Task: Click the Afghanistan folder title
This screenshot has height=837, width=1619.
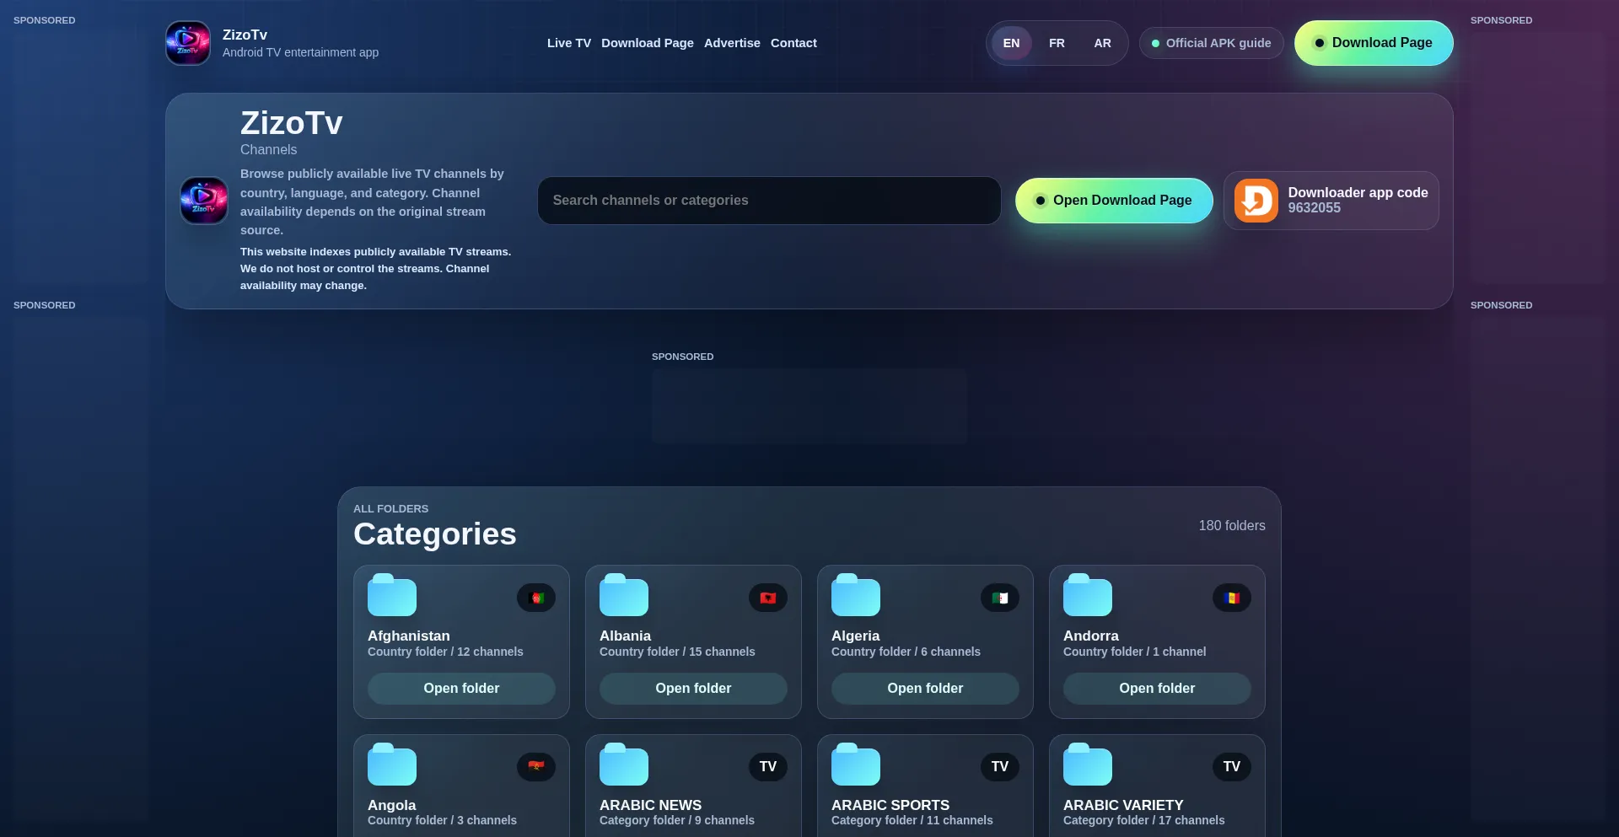Action: coord(409,636)
